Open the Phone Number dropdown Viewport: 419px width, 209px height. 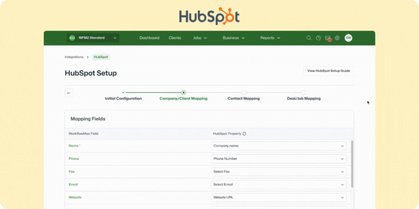tap(279, 159)
